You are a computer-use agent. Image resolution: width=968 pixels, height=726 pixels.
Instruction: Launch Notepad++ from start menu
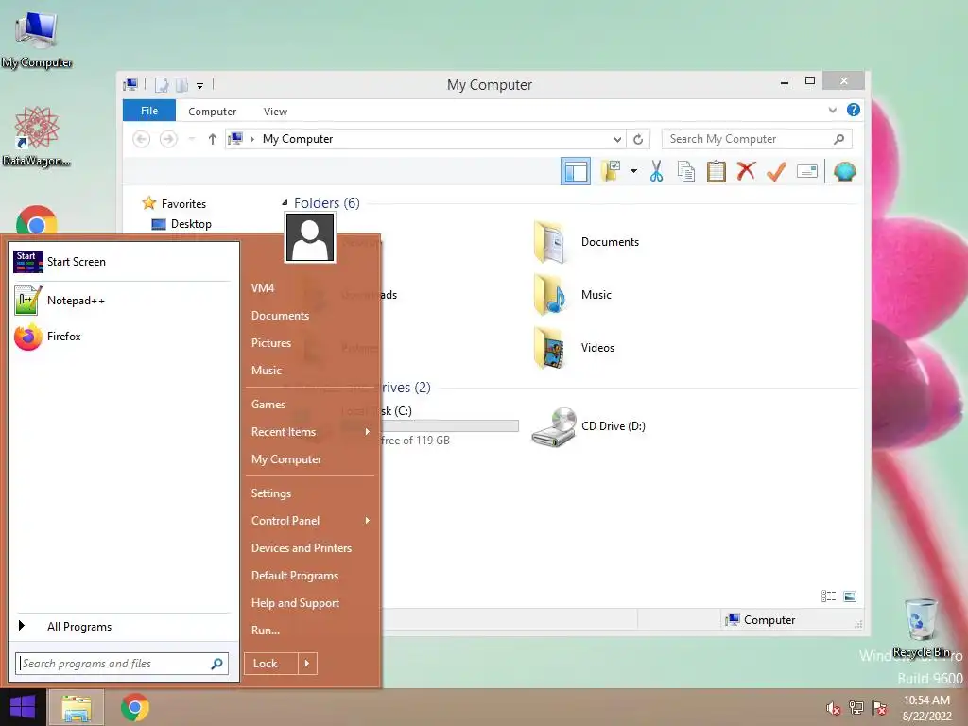[122, 301]
